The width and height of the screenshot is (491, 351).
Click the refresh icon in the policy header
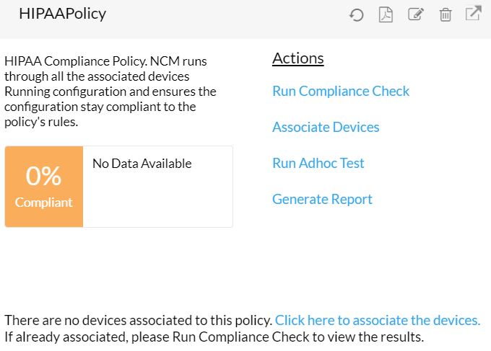point(356,14)
